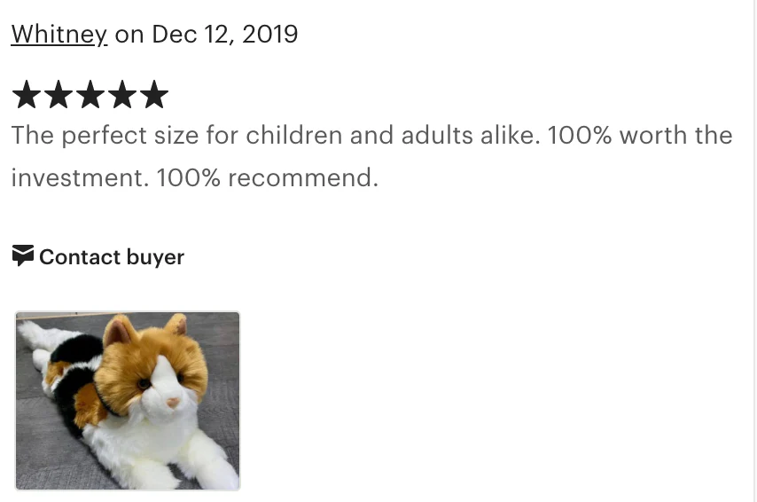Click the word 'on' after Whitney
Screen dimensions: 757x502
[129, 34]
